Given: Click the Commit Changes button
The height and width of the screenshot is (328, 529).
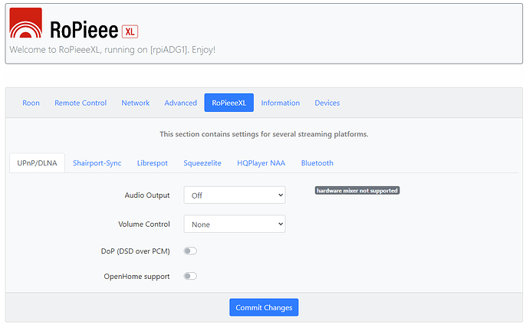Looking at the screenshot, I should [x=264, y=307].
